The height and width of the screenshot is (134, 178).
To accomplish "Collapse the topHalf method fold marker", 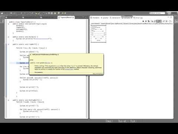I will coord(9,44).
